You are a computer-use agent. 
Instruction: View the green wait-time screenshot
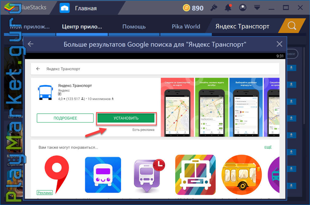[212, 107]
